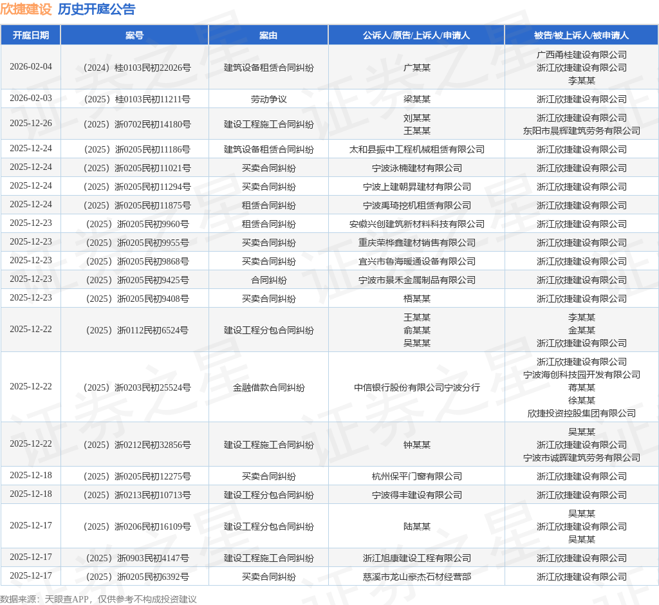
Task: Click plaintiff 中信银行股份有限公司宁波分行
Action: [416, 387]
